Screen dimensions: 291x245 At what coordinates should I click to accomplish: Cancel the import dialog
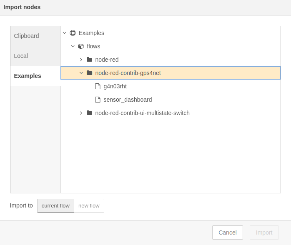[x=228, y=232]
